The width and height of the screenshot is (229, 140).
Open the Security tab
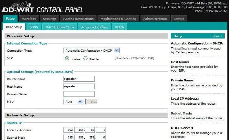[49, 19]
